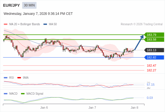Click the MA 20 + Bollinger Bands legend swatch
Image resolution: width=165 pixels, height=112 pixels.
[x=6, y=24]
